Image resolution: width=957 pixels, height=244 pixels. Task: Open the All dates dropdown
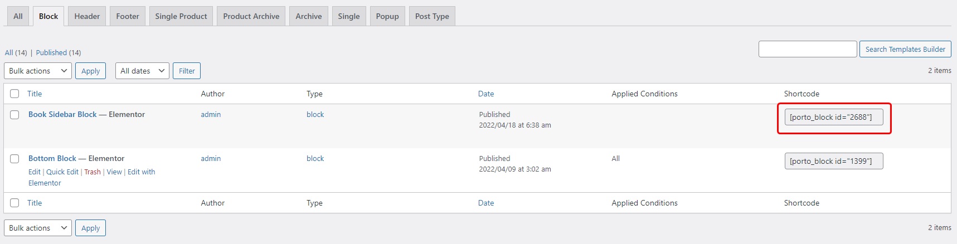point(142,71)
